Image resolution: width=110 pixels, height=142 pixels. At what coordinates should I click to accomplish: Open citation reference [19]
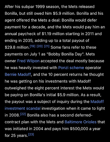(x=33, y=46)
